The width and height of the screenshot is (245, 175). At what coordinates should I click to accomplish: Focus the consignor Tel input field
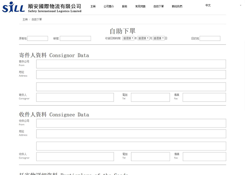pos(150,97)
